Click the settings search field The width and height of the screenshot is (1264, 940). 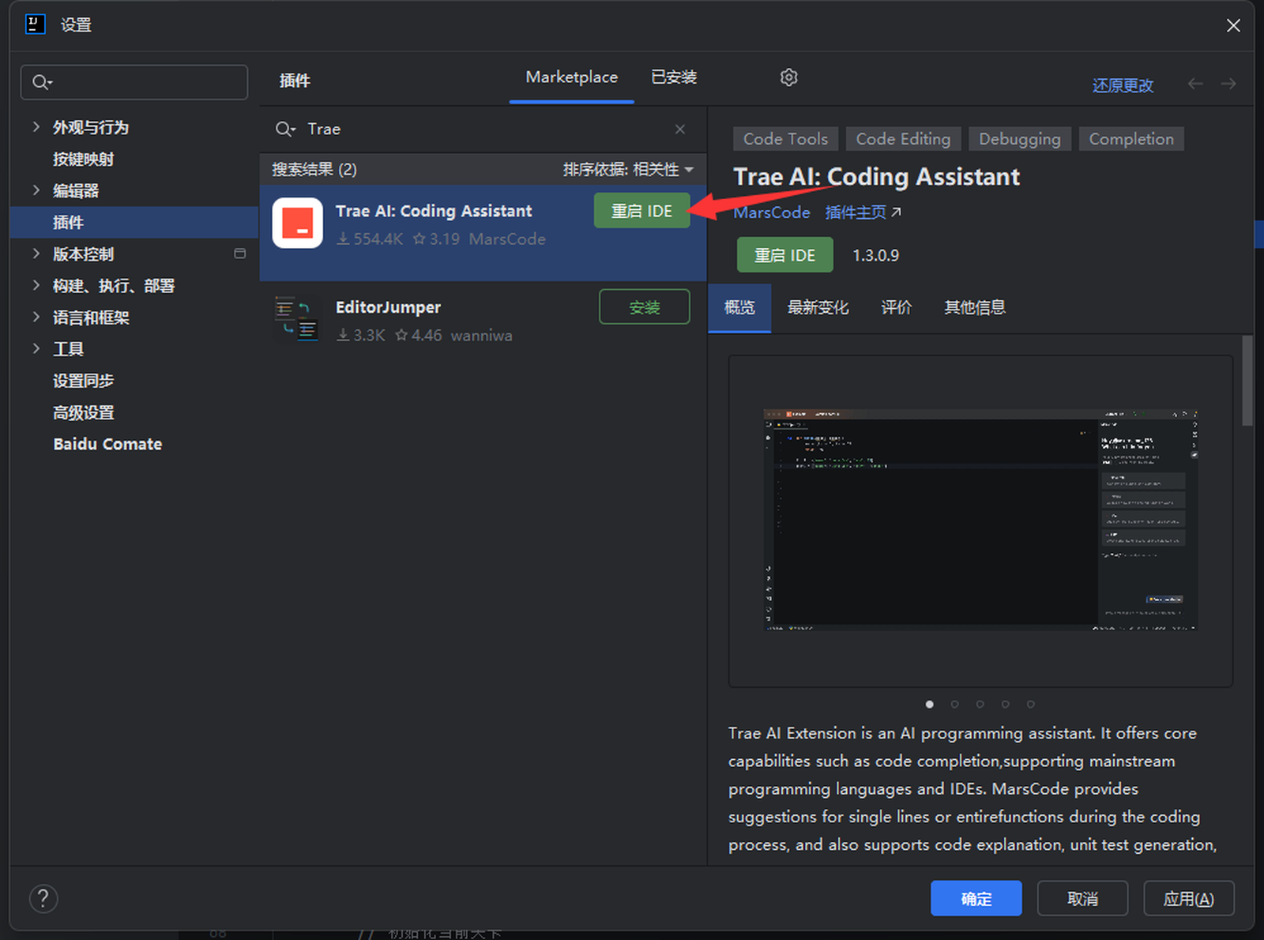pyautogui.click(x=134, y=82)
